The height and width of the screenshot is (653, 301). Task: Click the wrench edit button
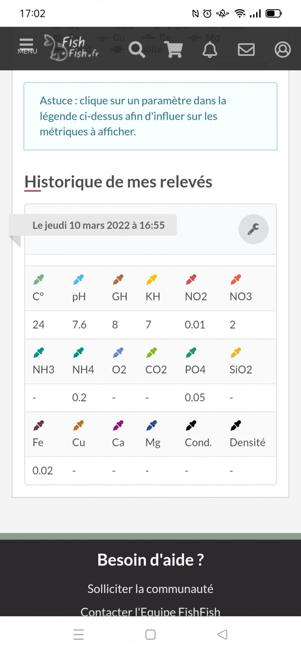pyautogui.click(x=253, y=229)
